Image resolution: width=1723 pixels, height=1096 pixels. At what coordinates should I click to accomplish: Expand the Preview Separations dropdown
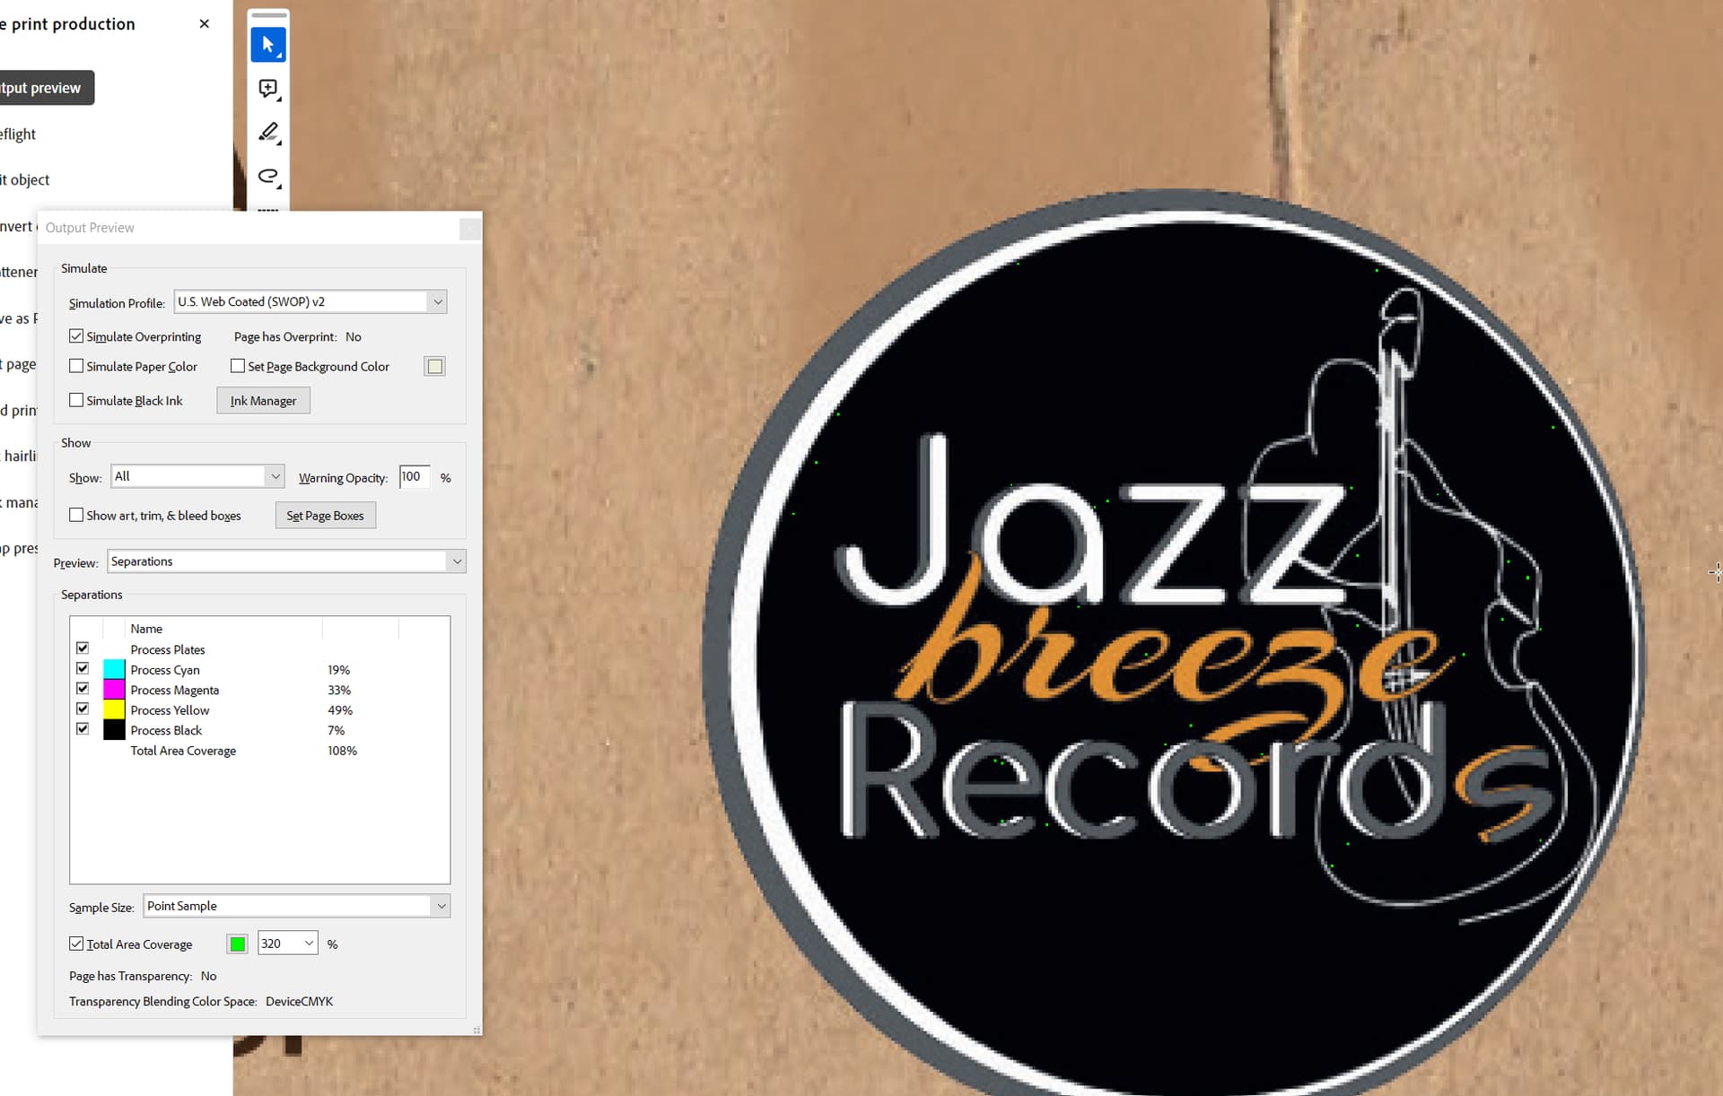286,561
